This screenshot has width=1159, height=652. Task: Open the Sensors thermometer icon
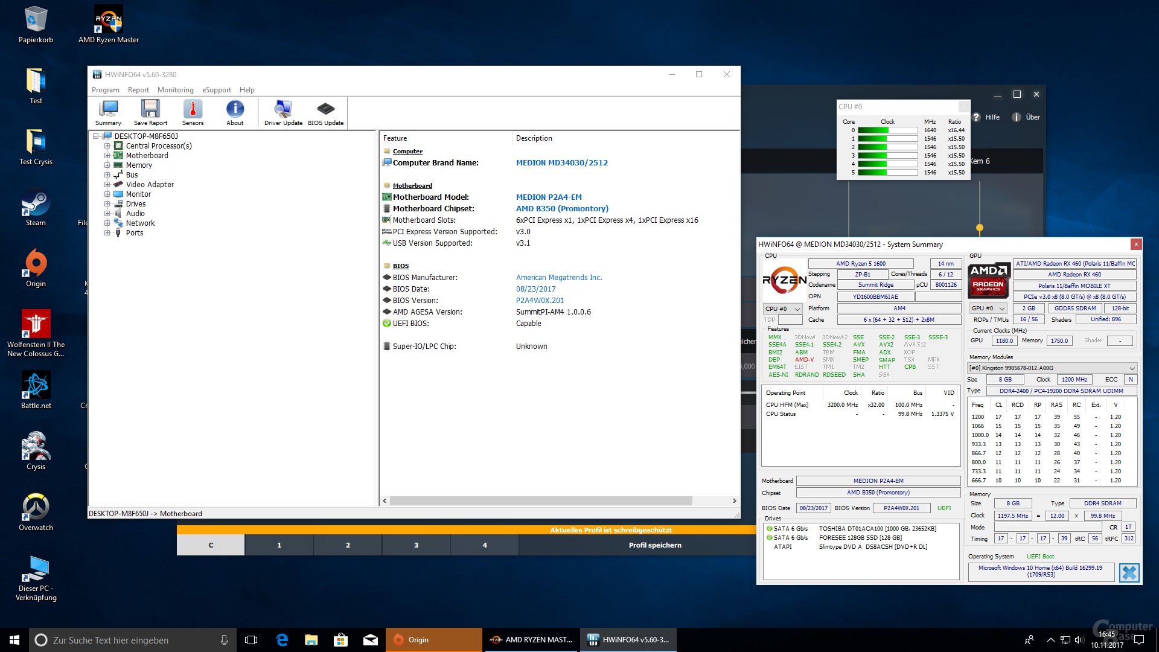(x=193, y=112)
